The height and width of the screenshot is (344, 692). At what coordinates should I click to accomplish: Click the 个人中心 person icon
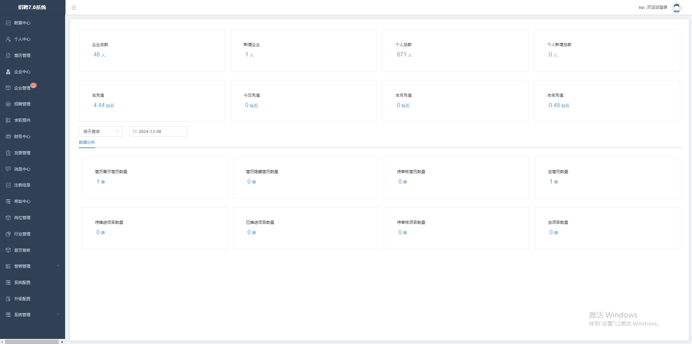(8, 39)
